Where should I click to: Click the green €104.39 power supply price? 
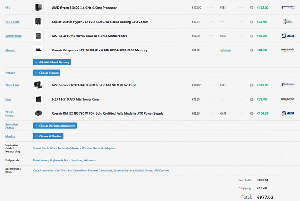[x=263, y=113]
